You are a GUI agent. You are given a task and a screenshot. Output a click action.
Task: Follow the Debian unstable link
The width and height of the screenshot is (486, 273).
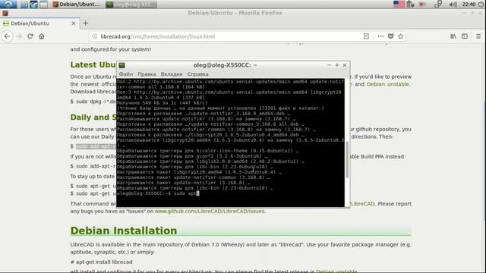click(x=388, y=84)
